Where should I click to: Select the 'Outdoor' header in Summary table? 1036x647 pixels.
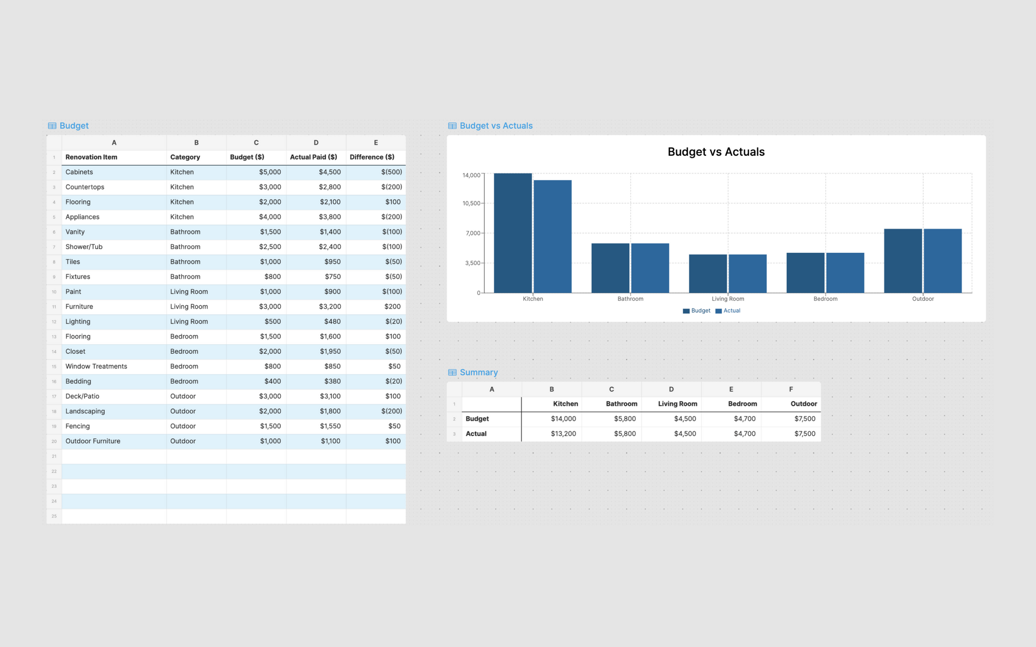[791, 404]
